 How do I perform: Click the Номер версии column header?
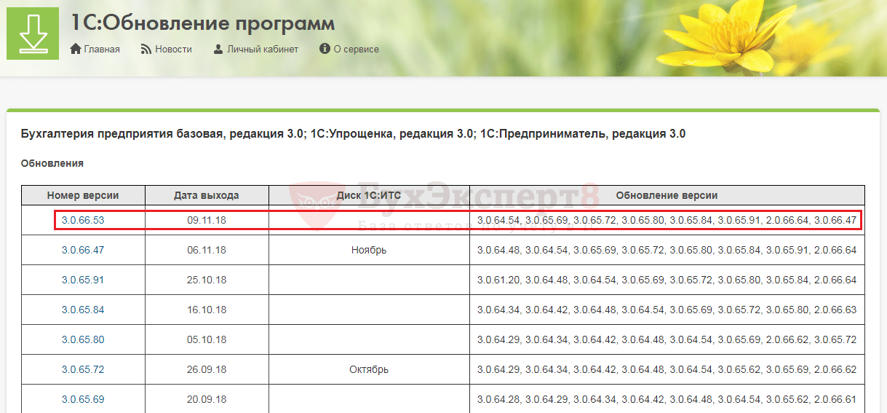[83, 195]
